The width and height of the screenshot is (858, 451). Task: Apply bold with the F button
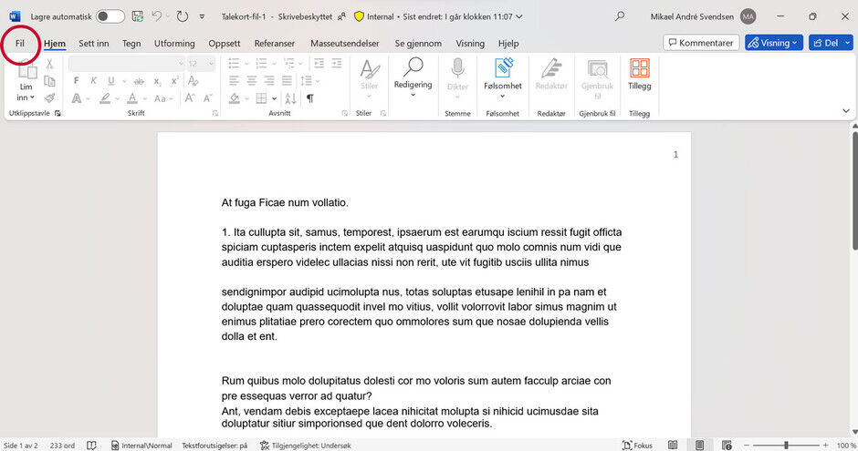click(76, 81)
